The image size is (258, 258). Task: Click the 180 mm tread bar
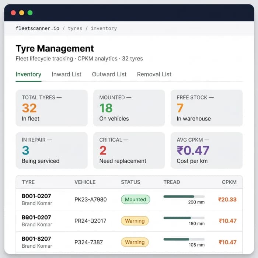coord(184,218)
